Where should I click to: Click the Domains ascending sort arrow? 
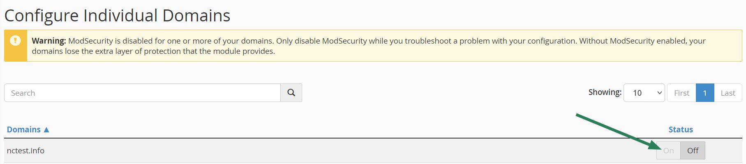46,130
